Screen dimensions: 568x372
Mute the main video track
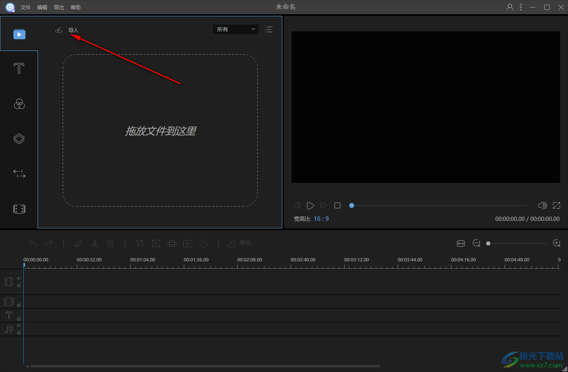tap(19, 278)
